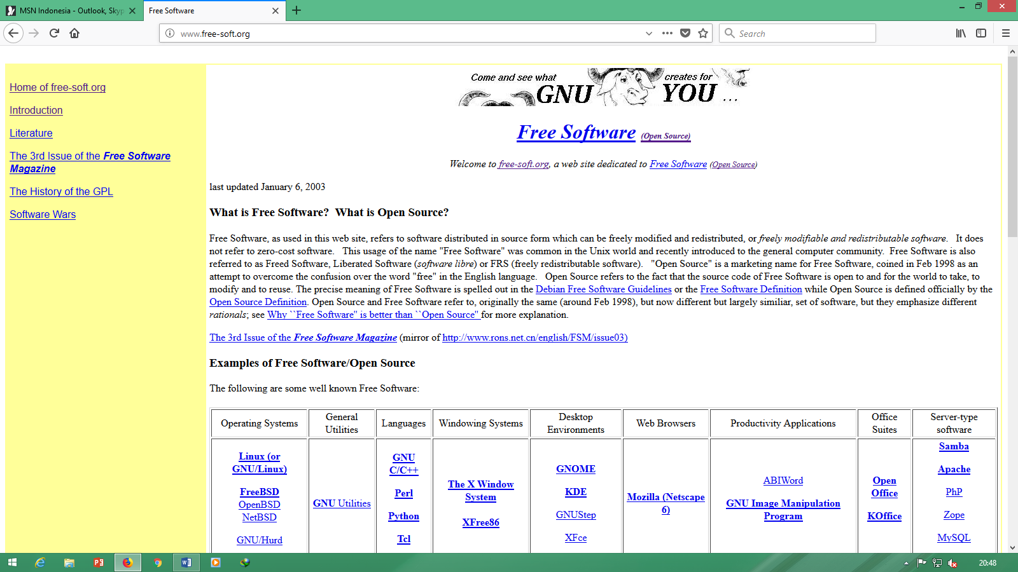Viewport: 1018px width, 572px height.
Task: Open the Action Center flag icon
Action: [x=921, y=562]
